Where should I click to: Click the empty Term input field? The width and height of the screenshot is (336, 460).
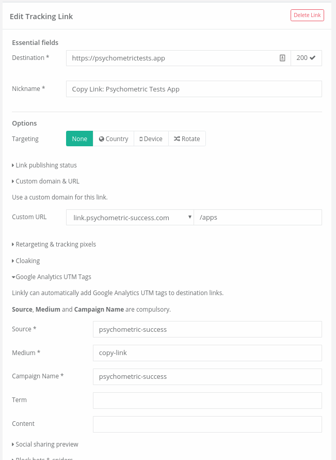(x=207, y=401)
